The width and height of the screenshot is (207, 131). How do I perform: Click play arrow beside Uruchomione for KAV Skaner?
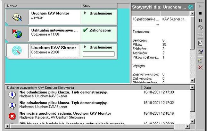(85, 47)
